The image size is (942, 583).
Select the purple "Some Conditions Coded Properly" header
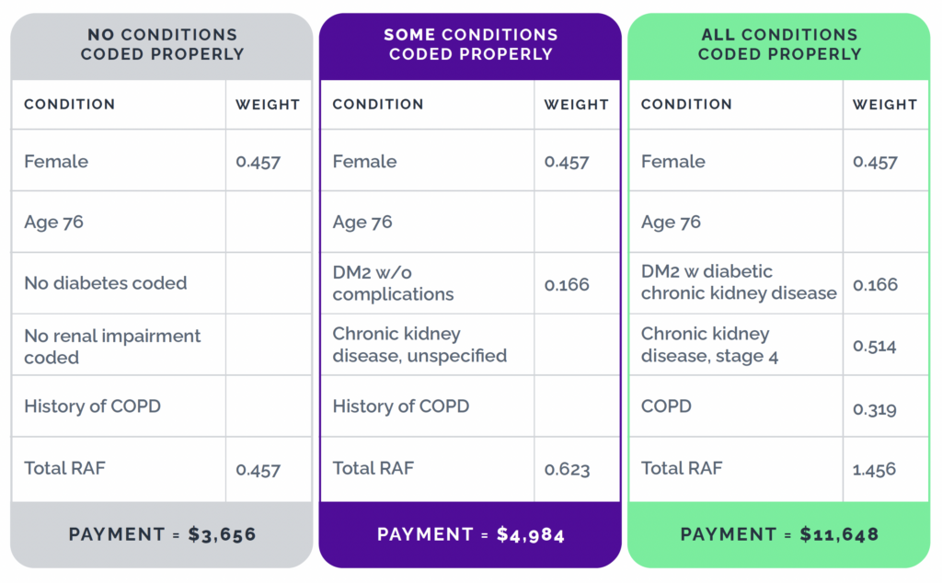coord(470,44)
